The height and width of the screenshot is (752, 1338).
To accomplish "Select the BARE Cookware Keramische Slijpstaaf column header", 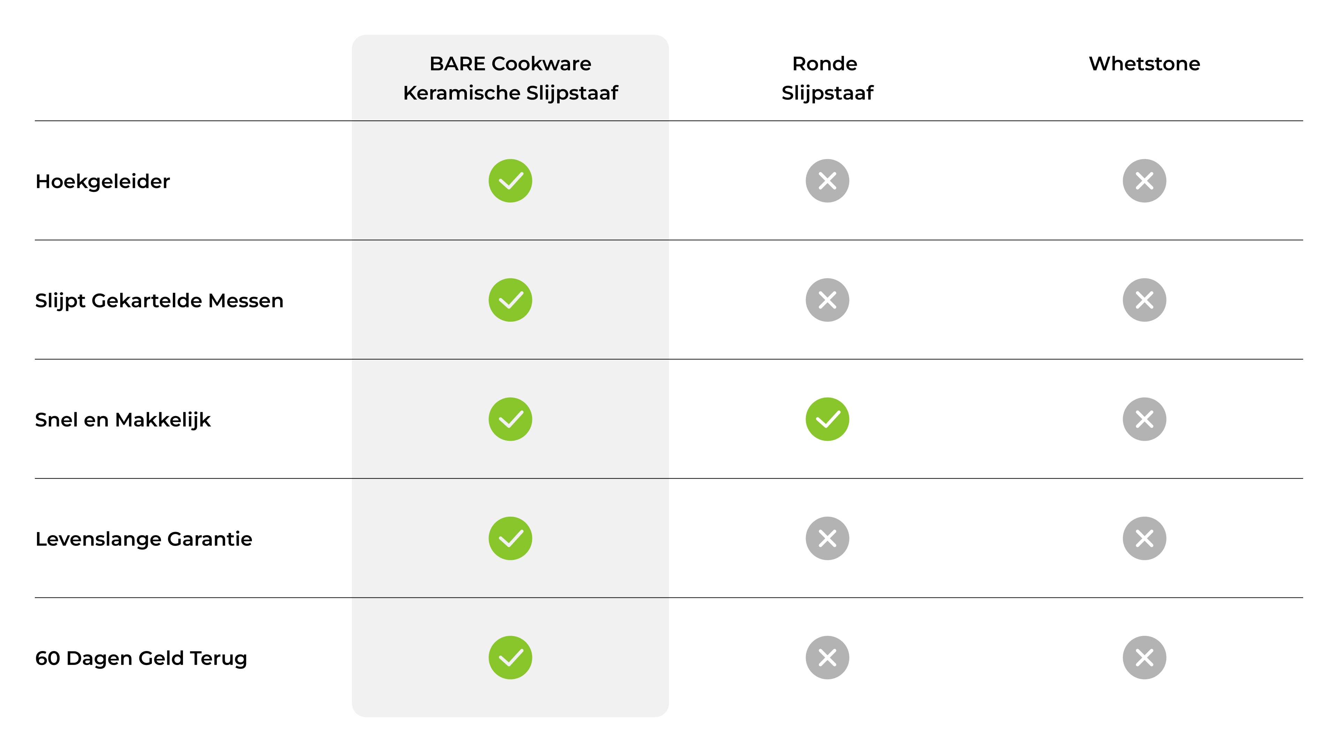I will point(510,78).
